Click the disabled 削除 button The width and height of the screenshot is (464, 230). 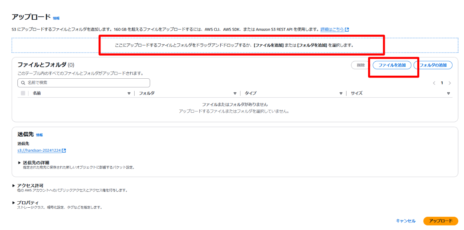pyautogui.click(x=361, y=65)
